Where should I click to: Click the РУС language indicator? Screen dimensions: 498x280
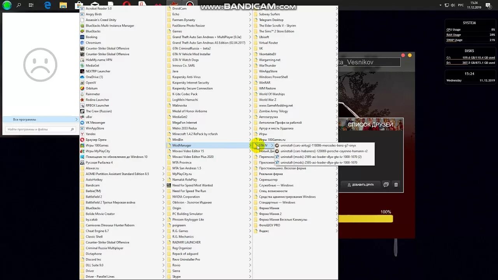[x=461, y=5]
